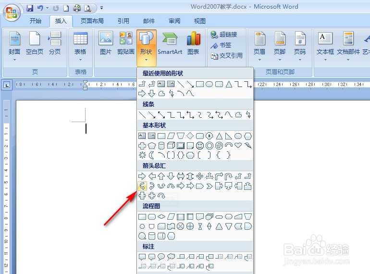Insert a 书签 bookmark

click(x=221, y=45)
